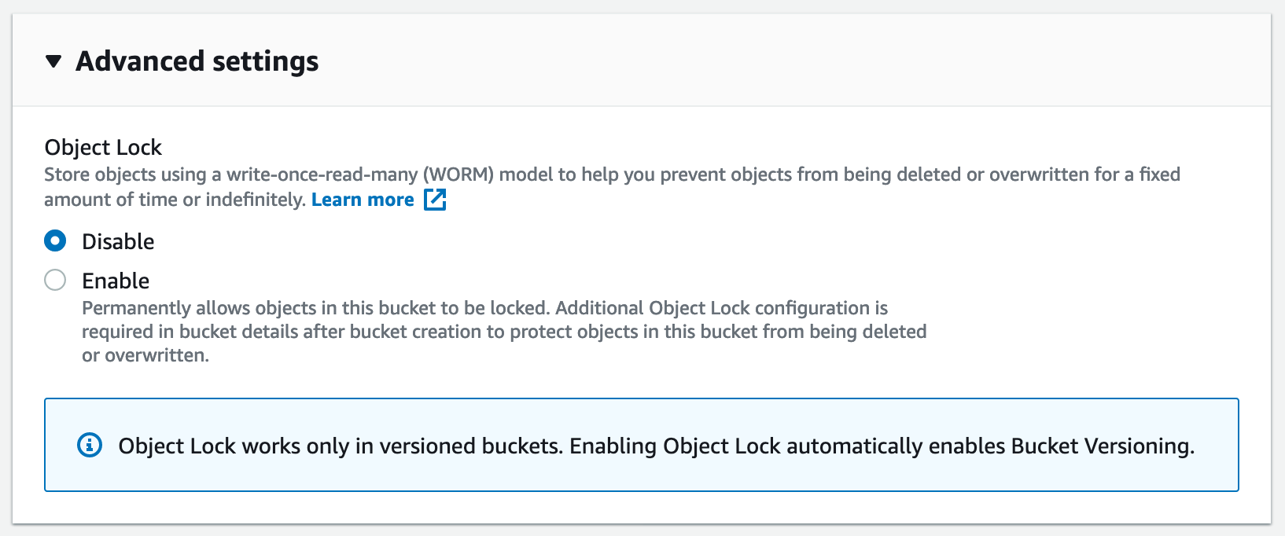This screenshot has width=1285, height=536.
Task: Click the Bucket Versioning info banner
Action: (x=641, y=446)
